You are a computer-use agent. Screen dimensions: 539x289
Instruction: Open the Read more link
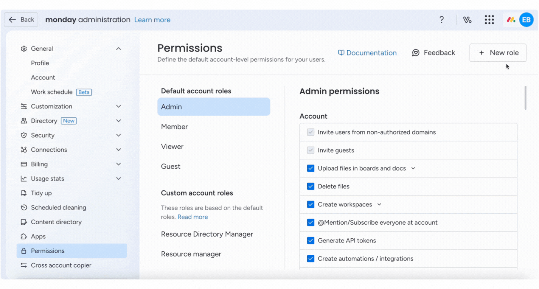click(193, 217)
